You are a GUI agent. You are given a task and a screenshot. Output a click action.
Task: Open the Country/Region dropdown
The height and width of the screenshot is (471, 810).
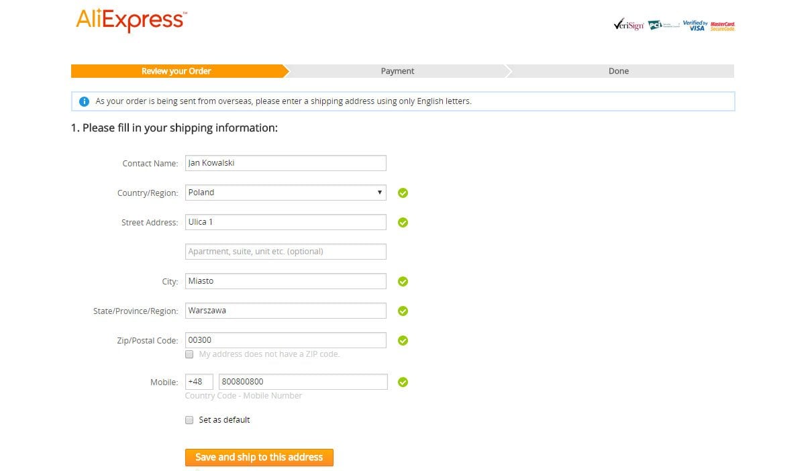(x=285, y=193)
